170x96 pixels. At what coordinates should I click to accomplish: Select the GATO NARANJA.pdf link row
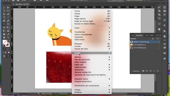(145, 48)
